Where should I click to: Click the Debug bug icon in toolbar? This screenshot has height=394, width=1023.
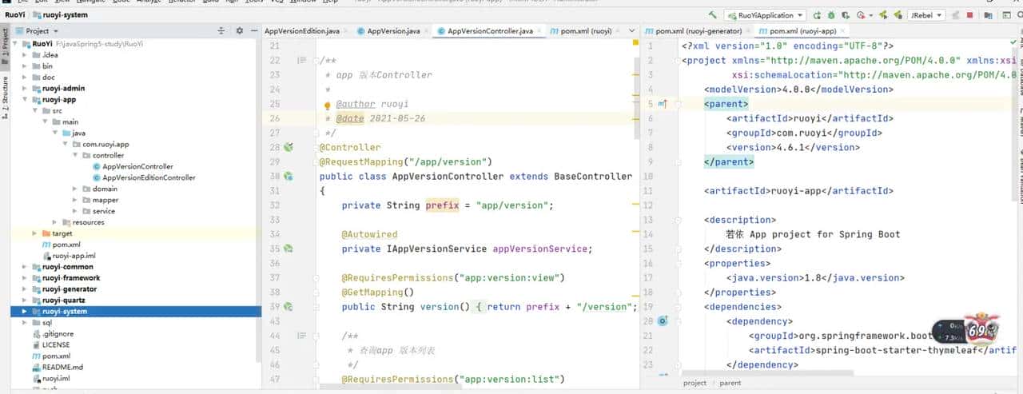[832, 15]
